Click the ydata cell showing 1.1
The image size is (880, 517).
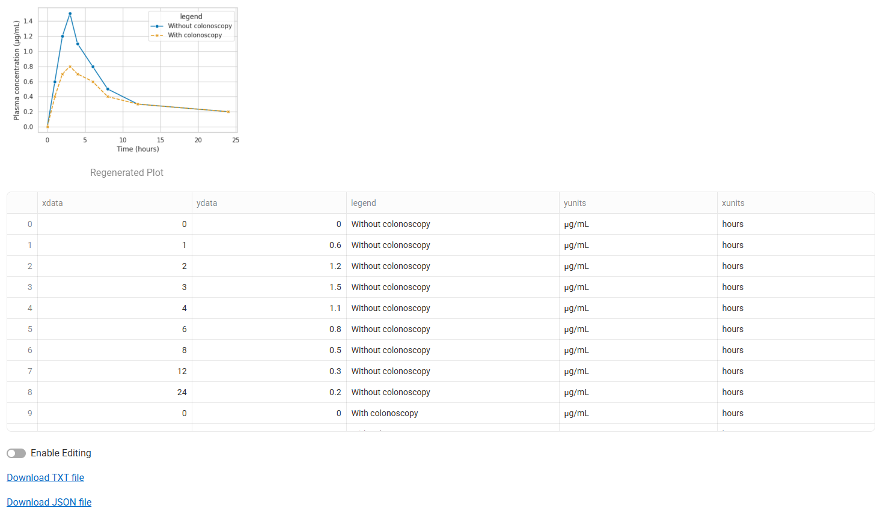coord(269,308)
